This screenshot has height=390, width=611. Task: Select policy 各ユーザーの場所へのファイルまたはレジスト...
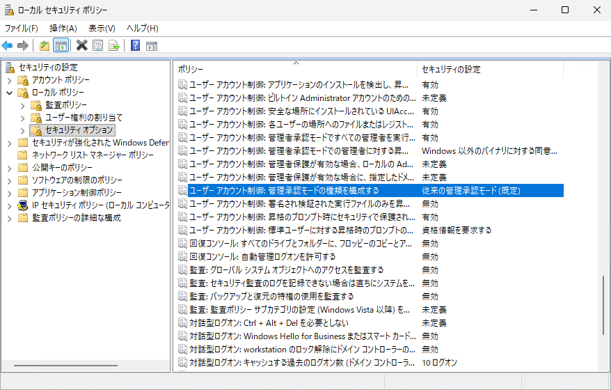301,125
